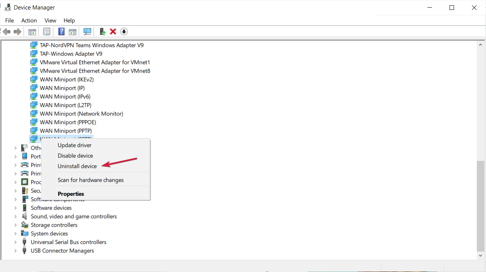The height and width of the screenshot is (272, 486).
Task: Click the question-mark Other devices category icon
Action: (x=25, y=148)
